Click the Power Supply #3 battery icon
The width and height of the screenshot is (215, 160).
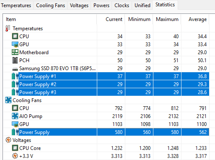tap(15, 92)
